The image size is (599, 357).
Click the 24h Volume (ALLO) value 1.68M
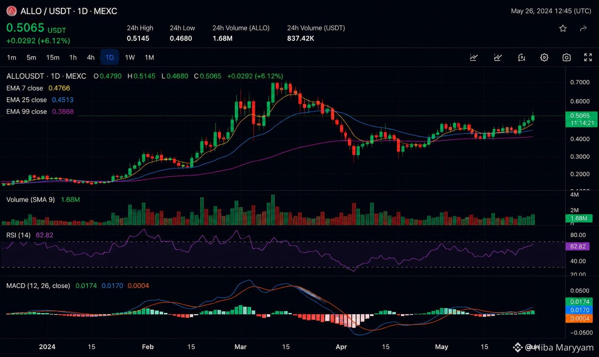[222, 38]
